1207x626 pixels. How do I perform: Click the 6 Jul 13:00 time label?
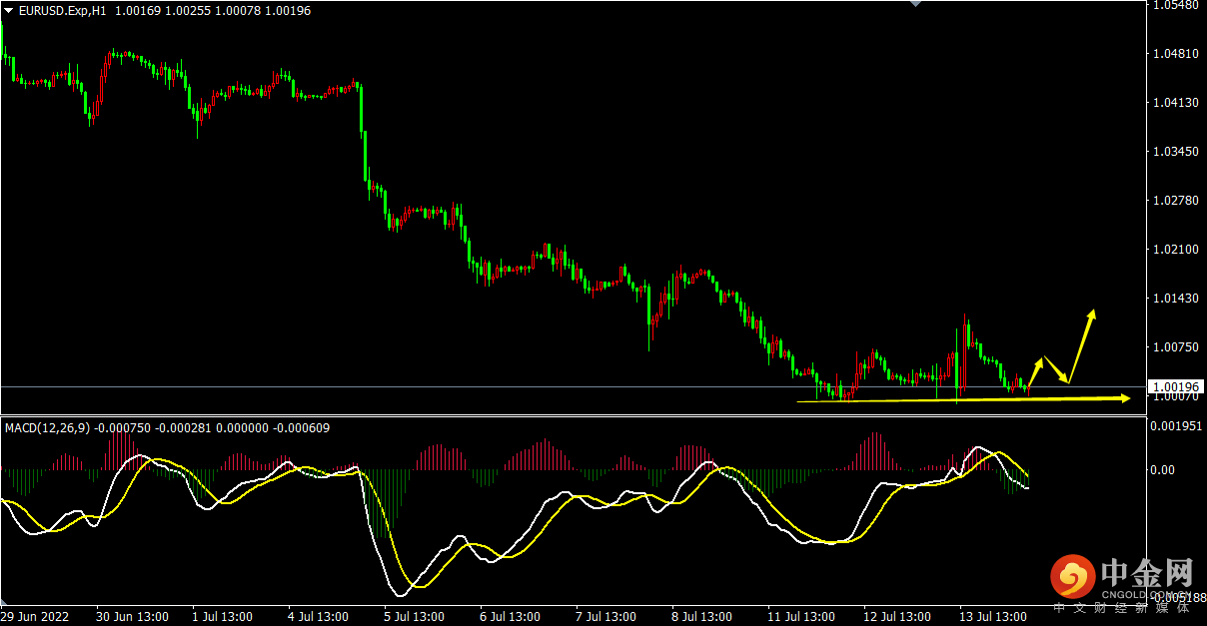click(x=510, y=617)
